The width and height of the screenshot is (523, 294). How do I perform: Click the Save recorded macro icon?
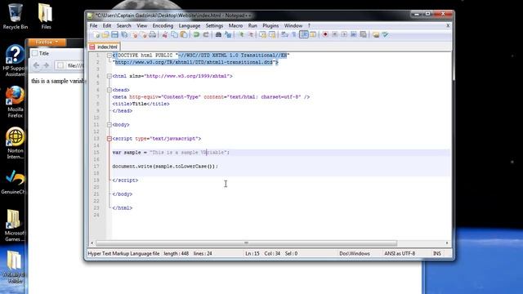coord(363,34)
